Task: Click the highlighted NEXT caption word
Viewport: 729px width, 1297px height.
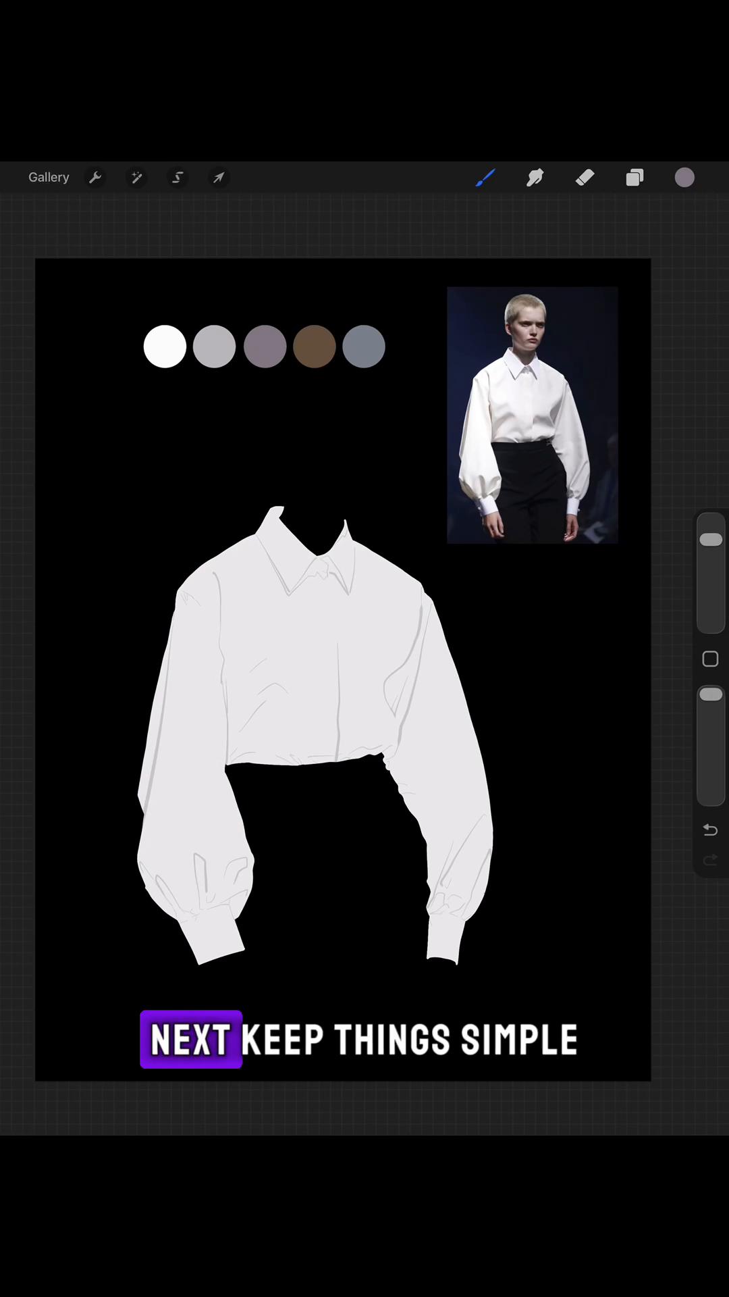Action: [x=191, y=1040]
